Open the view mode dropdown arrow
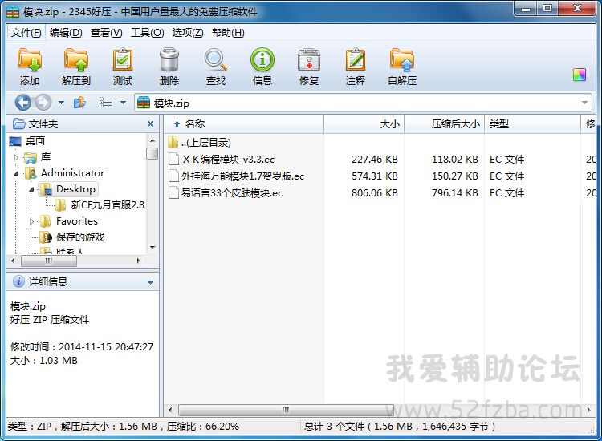The image size is (602, 441). tap(124, 103)
